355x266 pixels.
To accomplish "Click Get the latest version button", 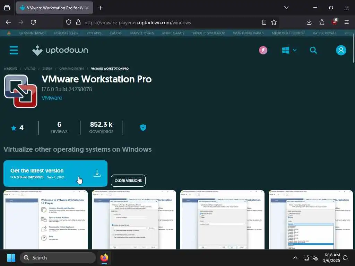I will click(55, 174).
